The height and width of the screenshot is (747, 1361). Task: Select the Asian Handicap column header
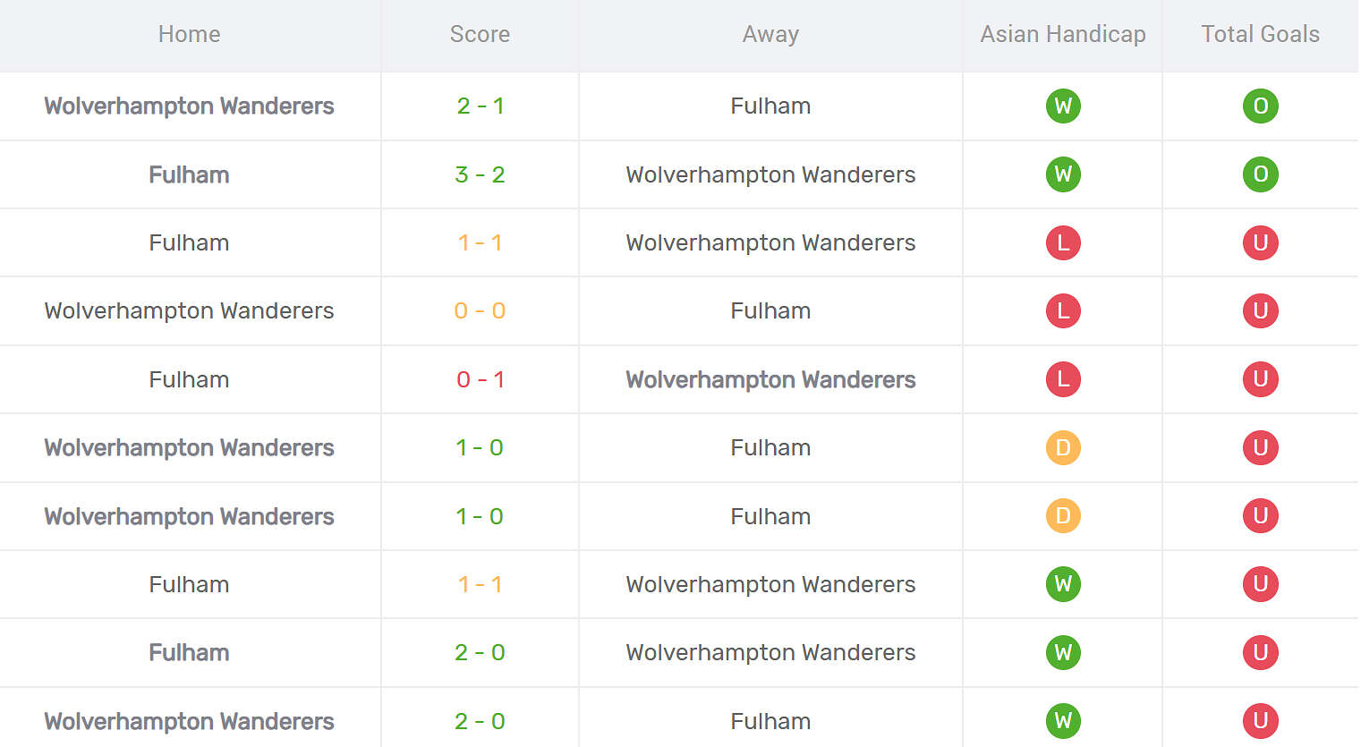[x=1063, y=34]
